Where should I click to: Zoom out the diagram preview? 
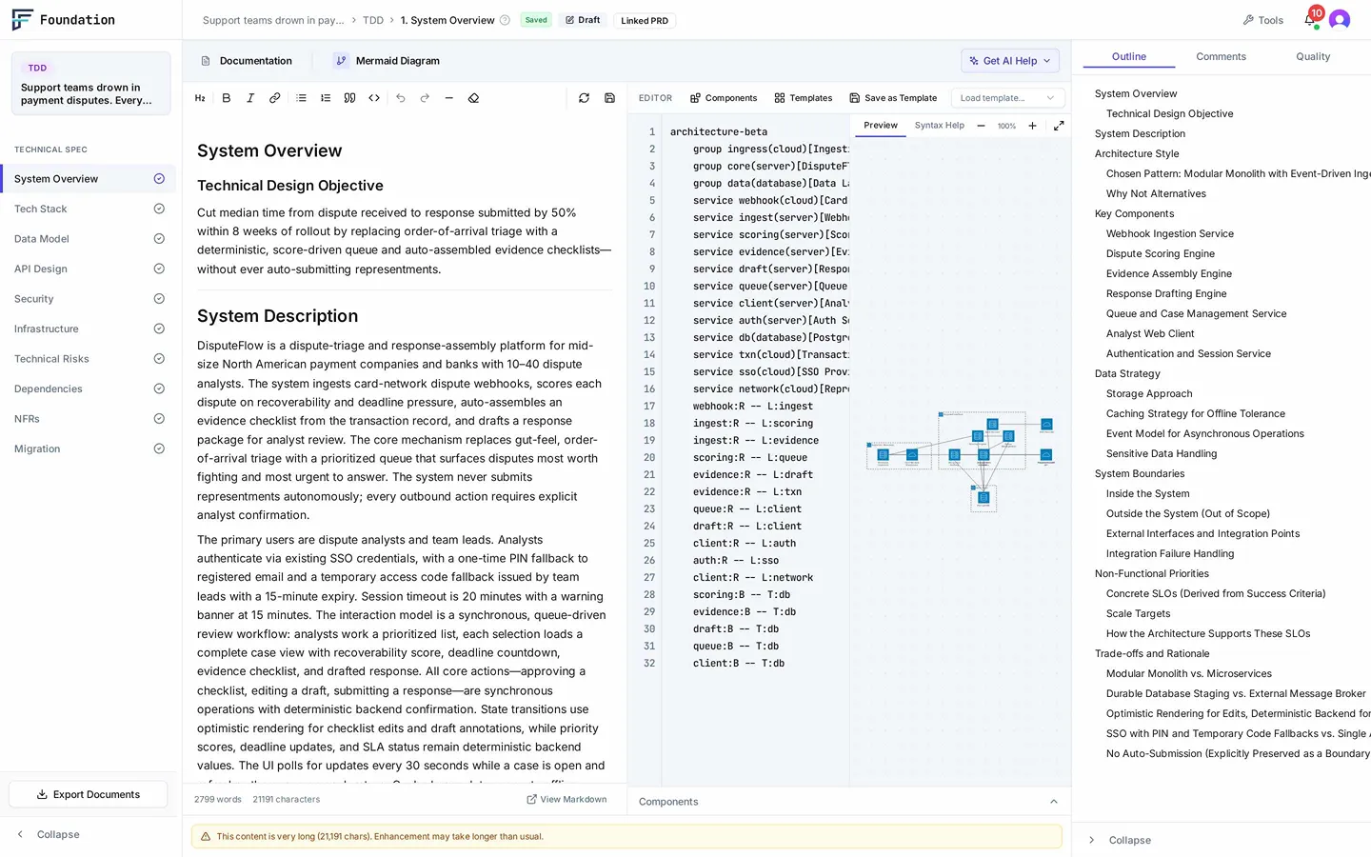pyautogui.click(x=981, y=126)
